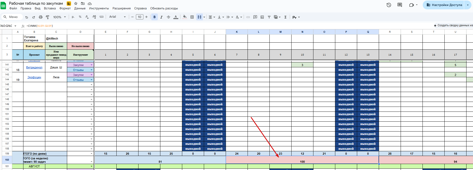Toggle Bold formatting

[155, 17]
